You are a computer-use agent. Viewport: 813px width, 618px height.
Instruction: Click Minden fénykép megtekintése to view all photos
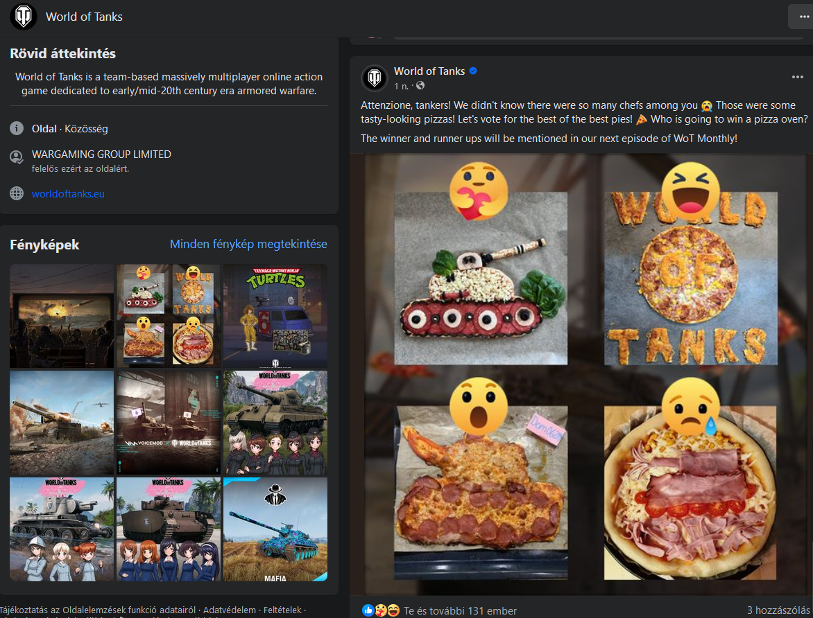(x=248, y=244)
